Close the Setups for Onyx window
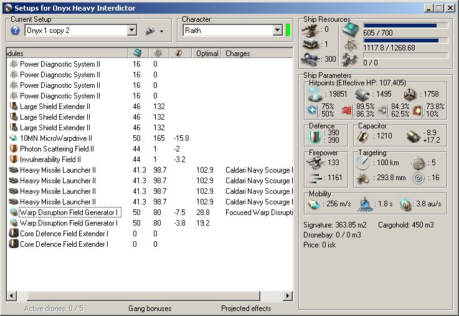Screen dimensions: 459x316 (x=450, y=8)
